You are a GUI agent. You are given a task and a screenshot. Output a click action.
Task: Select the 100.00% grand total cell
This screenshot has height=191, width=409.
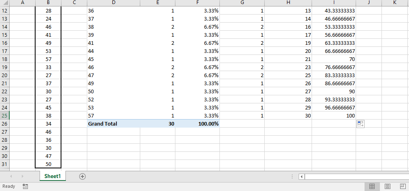[x=197, y=124]
